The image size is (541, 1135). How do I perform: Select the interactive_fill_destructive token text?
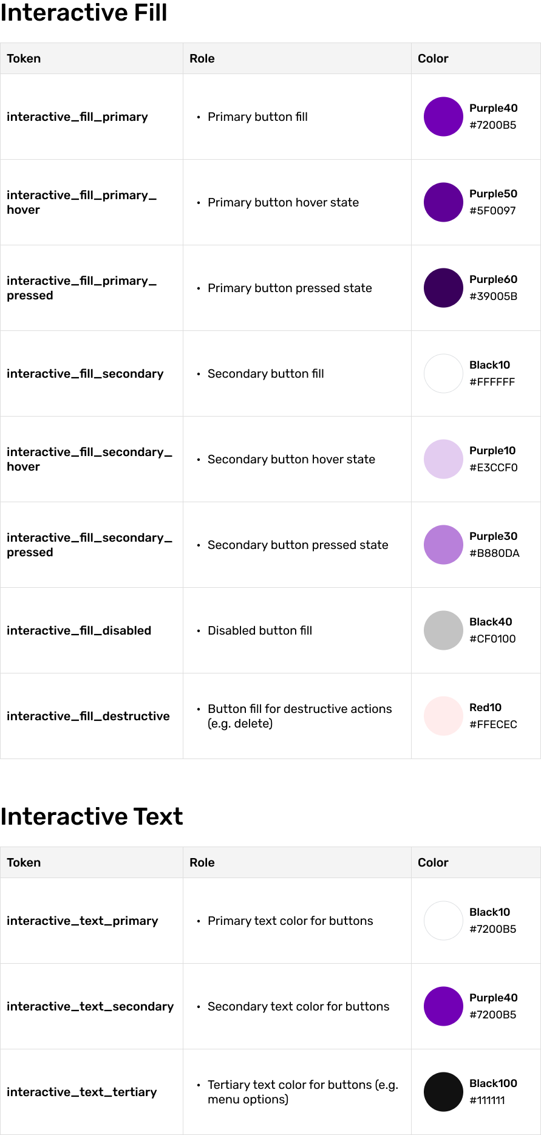pos(88,716)
